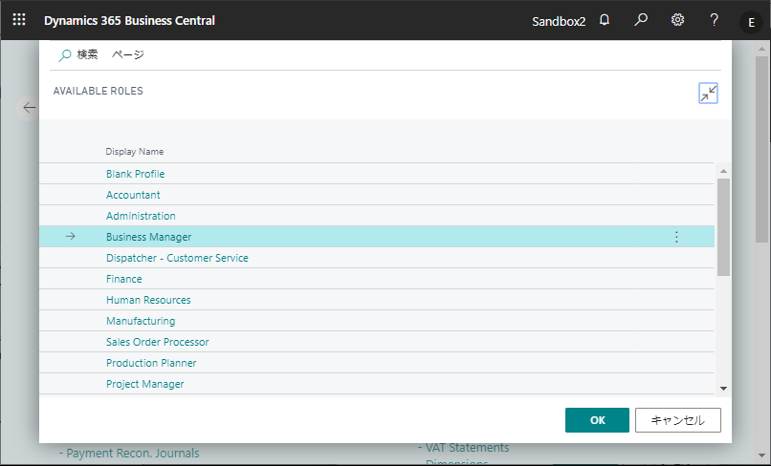Open the help question mark
This screenshot has height=466, width=771.
[714, 20]
